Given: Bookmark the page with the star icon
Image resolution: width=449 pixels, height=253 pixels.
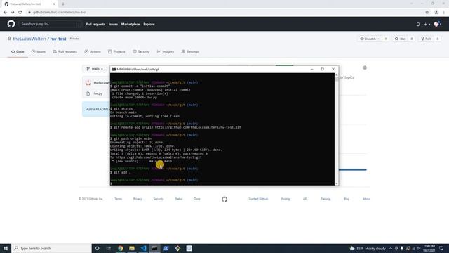Looking at the screenshot, I should coord(427,13).
